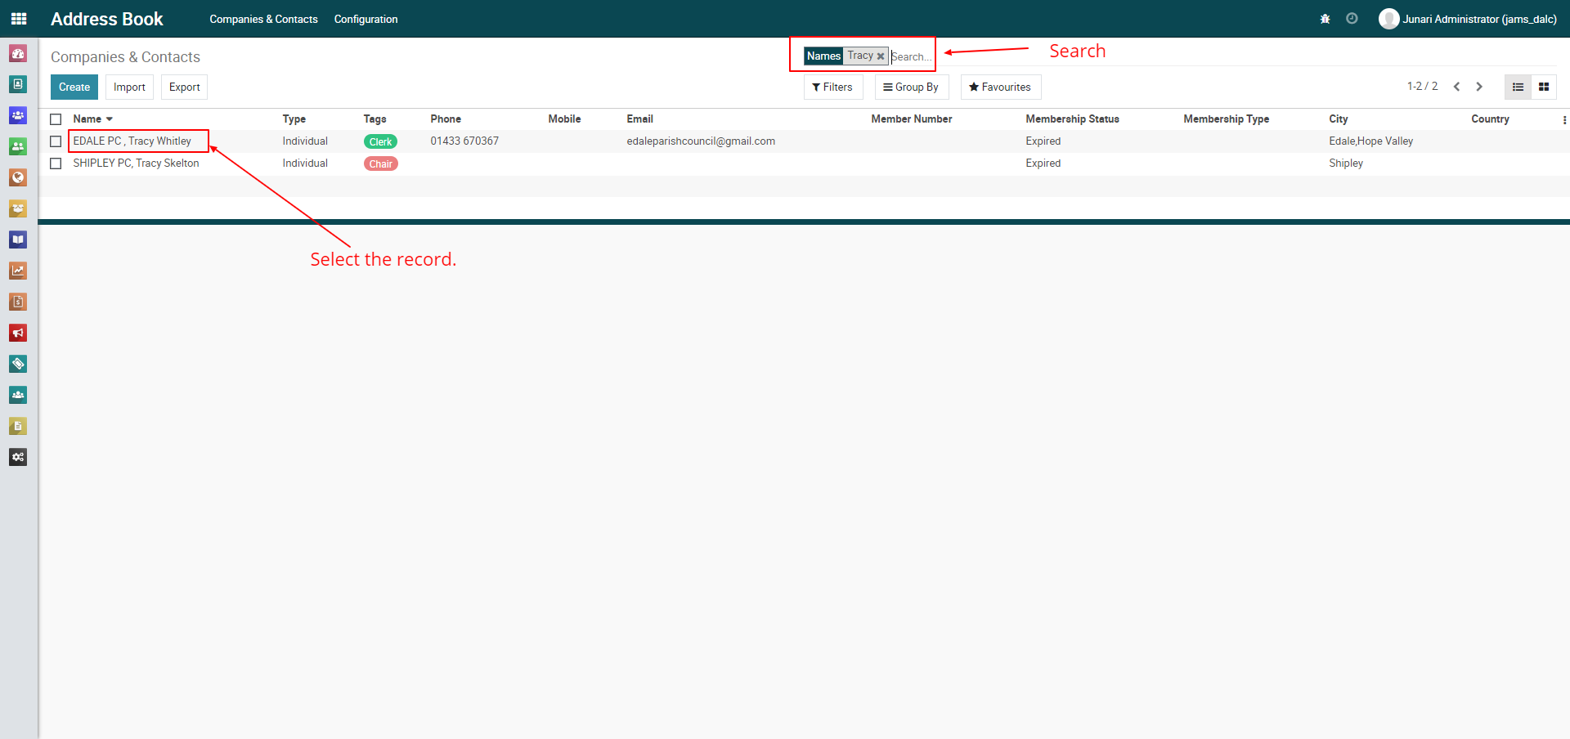Tick the select-all checkbox in table header
The image size is (1570, 739).
56,119
